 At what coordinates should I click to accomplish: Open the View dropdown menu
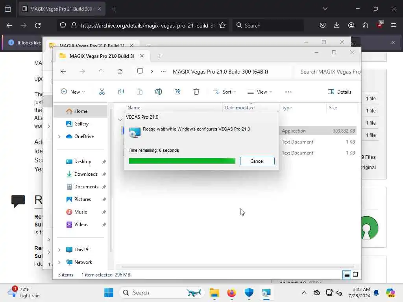[260, 92]
